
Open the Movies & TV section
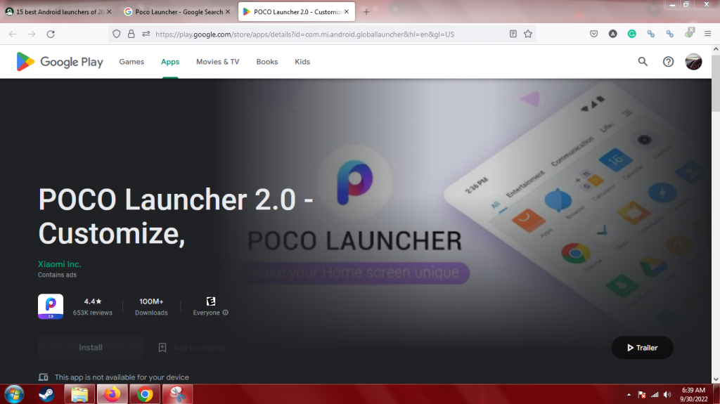pyautogui.click(x=218, y=62)
